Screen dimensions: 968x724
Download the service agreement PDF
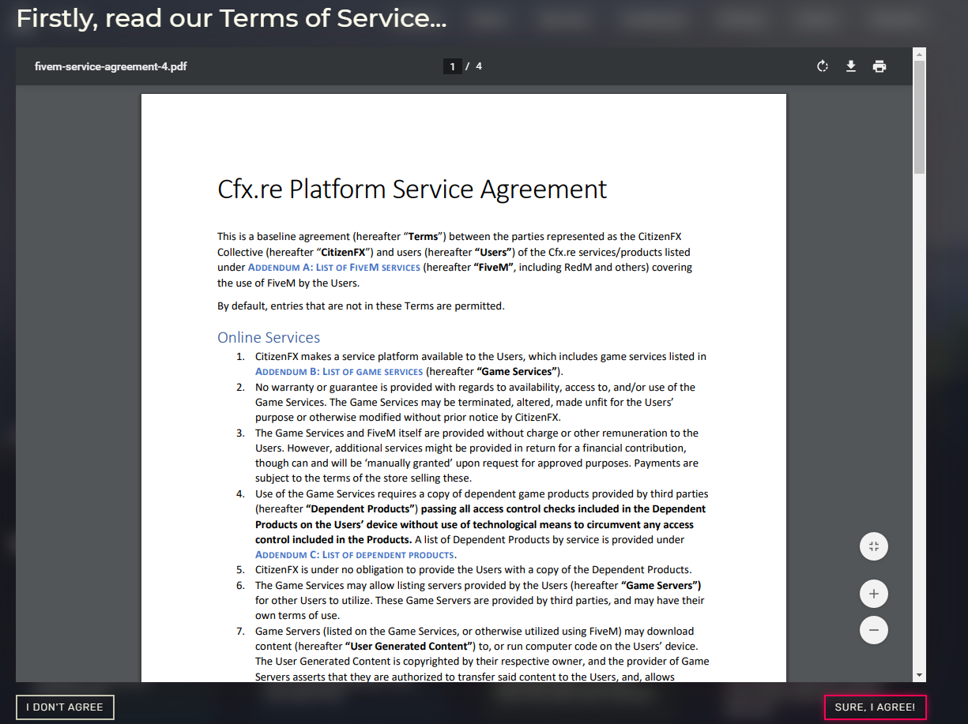click(x=851, y=66)
